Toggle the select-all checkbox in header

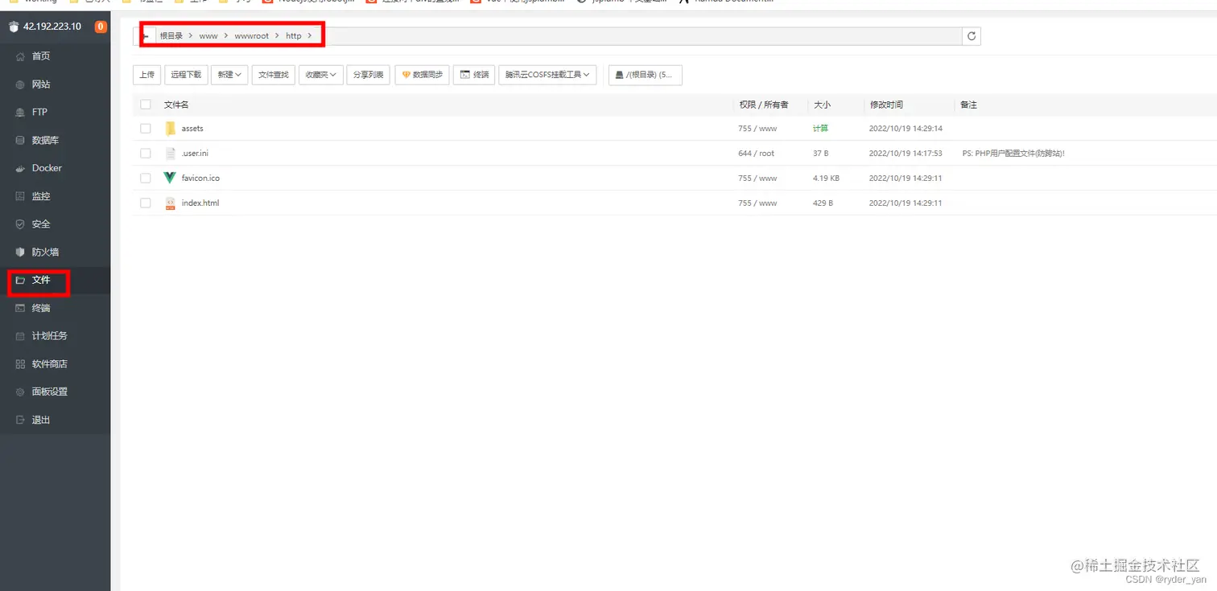tap(146, 105)
